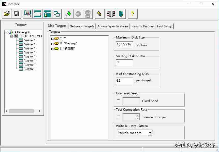Select the last Worker 1 disk icon
The image size is (219, 152).
click(x=21, y=69)
